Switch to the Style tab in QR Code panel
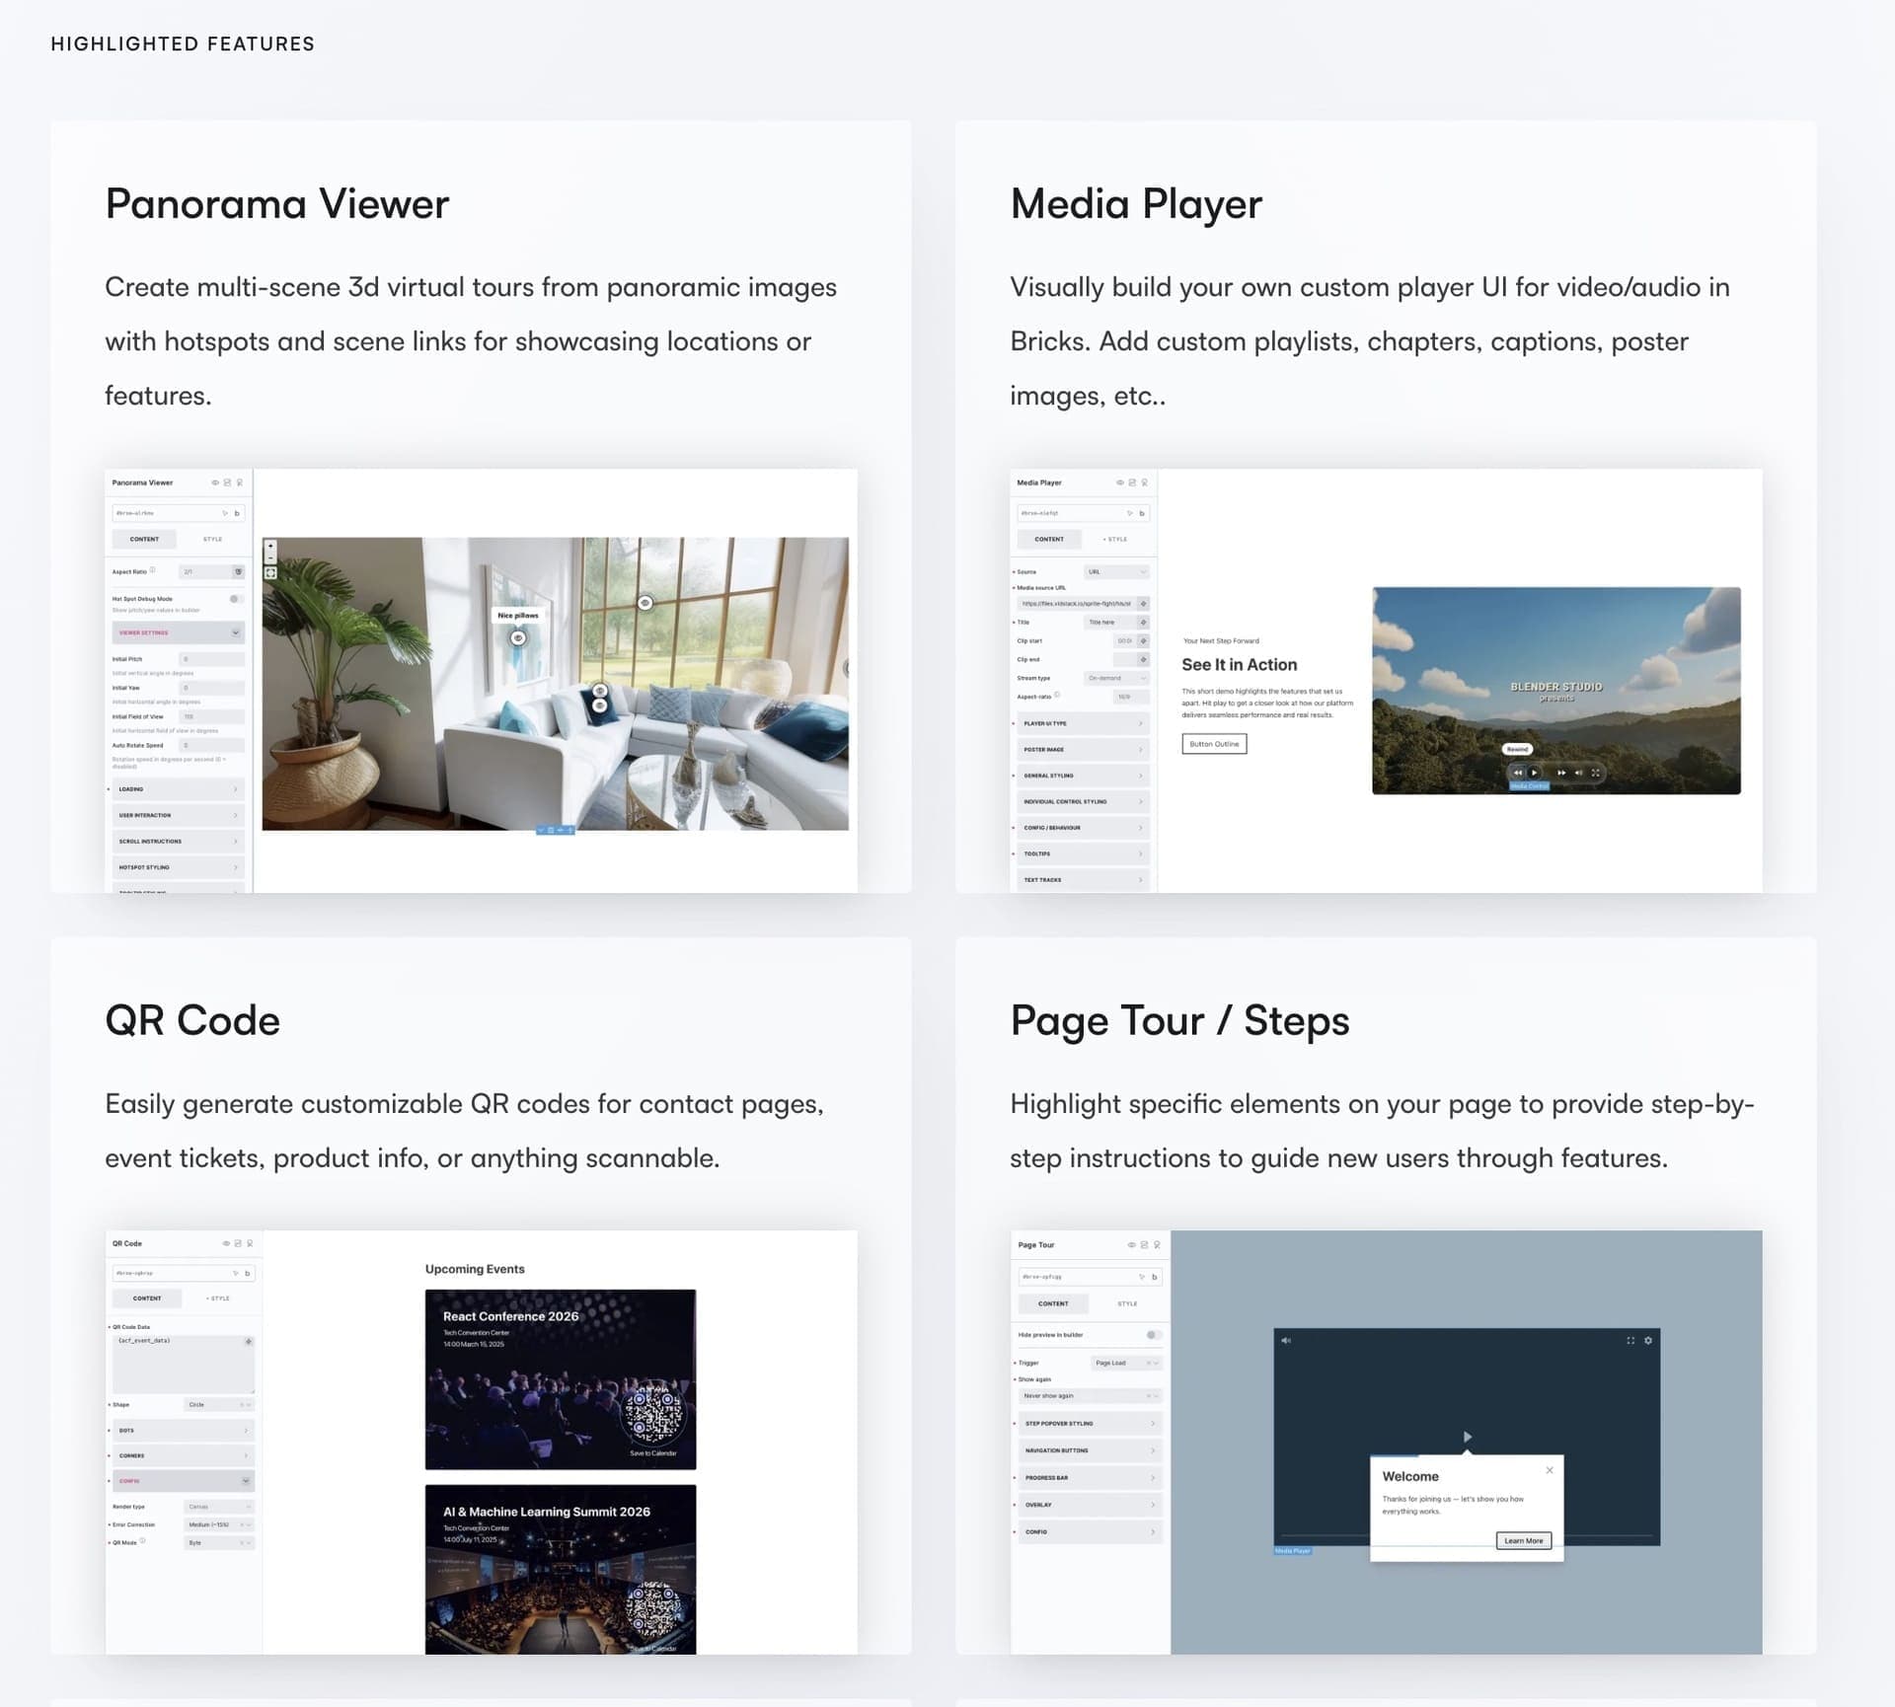Image resolution: width=1895 pixels, height=1707 pixels. [x=219, y=1299]
